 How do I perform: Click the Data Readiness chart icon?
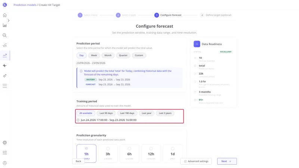point(197,44)
